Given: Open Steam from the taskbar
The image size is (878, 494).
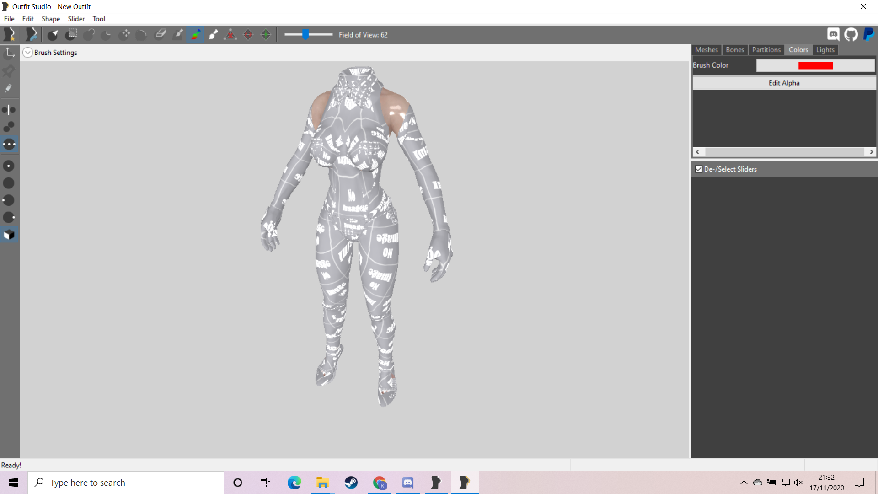Looking at the screenshot, I should pyautogui.click(x=351, y=483).
